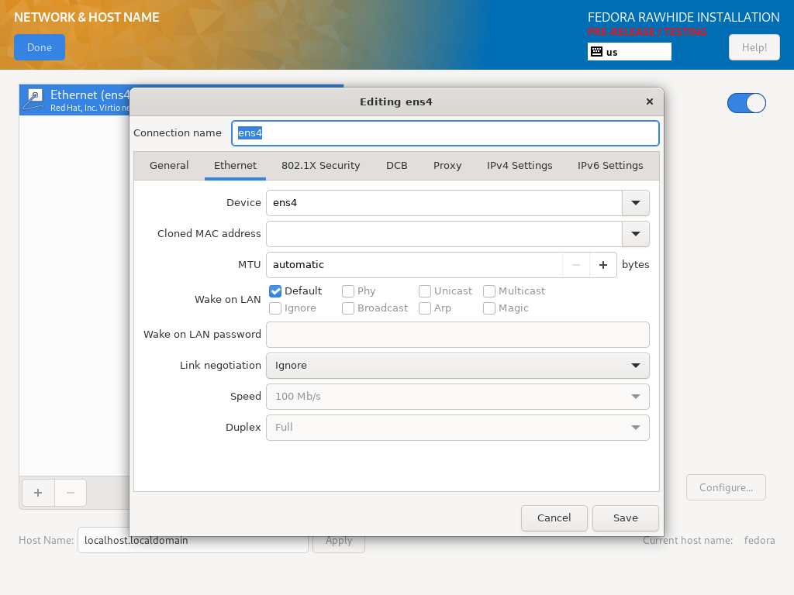Click the 'Editing ens4' dialog title

396,101
